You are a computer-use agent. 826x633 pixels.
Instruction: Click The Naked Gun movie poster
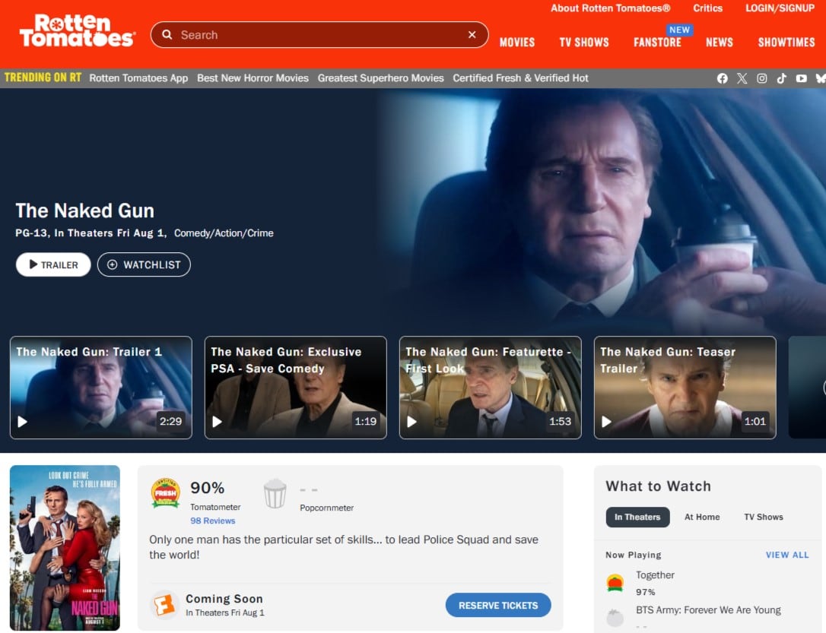pyautogui.click(x=65, y=547)
